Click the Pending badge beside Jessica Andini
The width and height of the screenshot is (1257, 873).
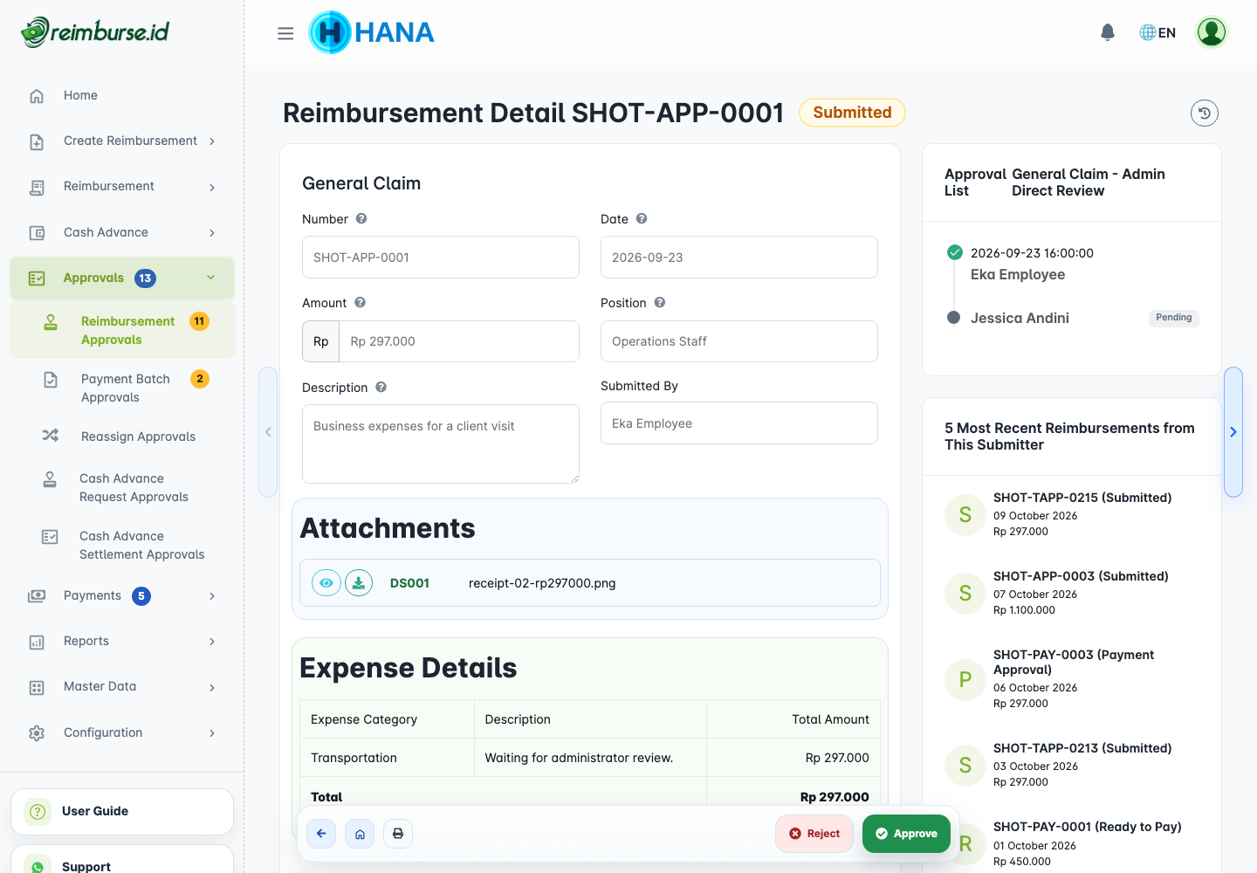[1173, 318]
